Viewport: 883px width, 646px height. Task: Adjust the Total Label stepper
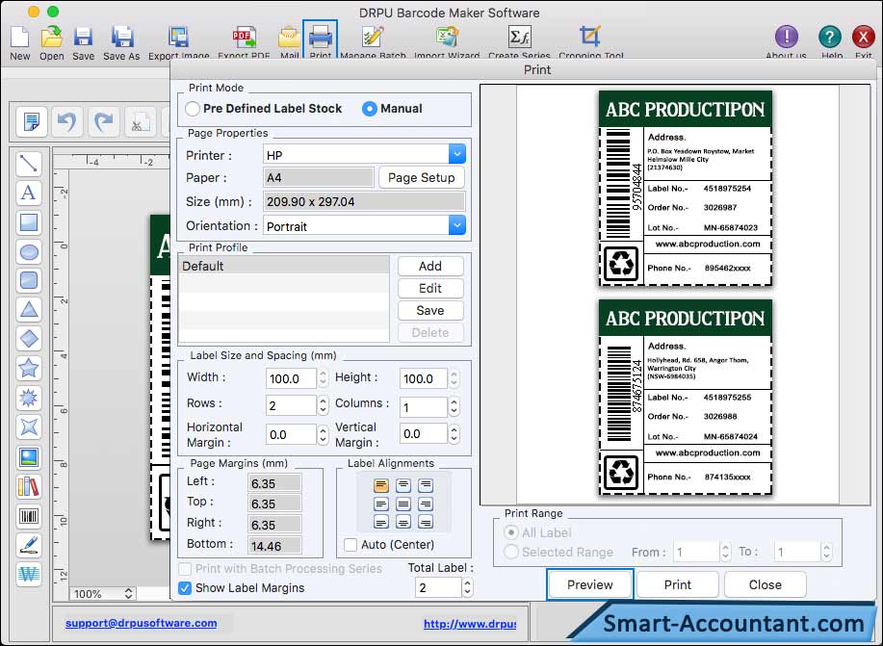(x=467, y=588)
